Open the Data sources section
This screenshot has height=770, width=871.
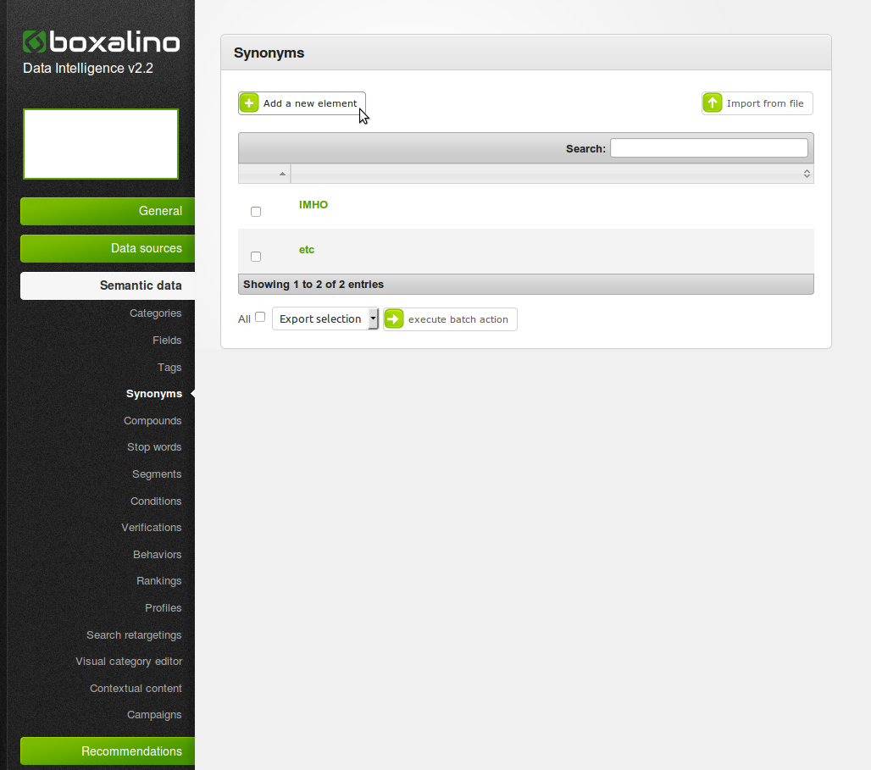tap(108, 248)
